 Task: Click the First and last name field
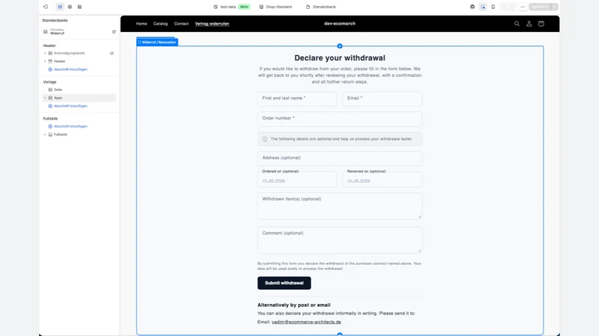pyautogui.click(x=297, y=99)
